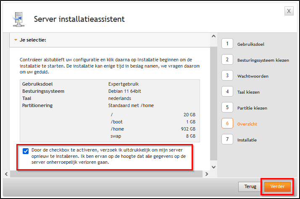Click the 'Terug' button
Image resolution: width=300 pixels, height=199 pixels.
coord(250,186)
